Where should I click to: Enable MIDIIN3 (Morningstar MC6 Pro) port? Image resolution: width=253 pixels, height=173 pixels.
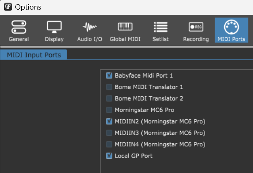tap(109, 133)
